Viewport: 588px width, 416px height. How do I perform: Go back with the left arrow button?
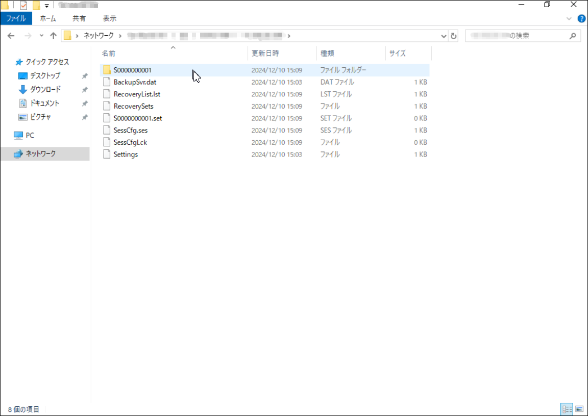[11, 36]
